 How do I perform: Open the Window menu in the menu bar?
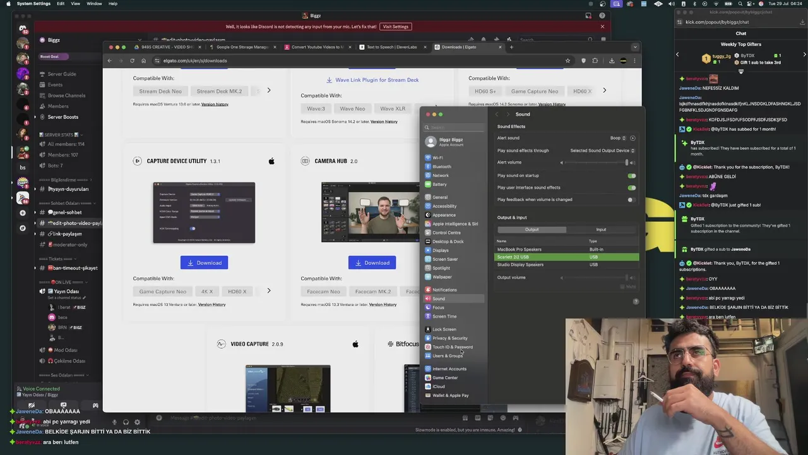coord(94,4)
